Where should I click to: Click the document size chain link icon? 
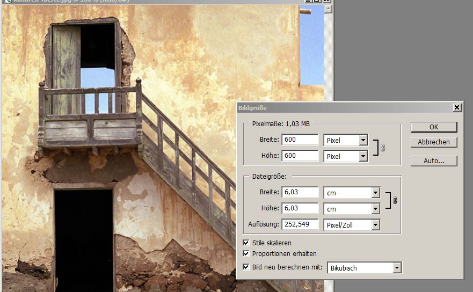(x=395, y=200)
